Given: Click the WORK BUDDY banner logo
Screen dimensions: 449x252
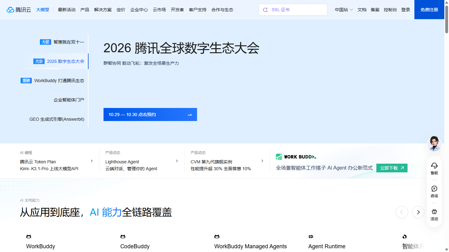Looking at the screenshot, I should [x=296, y=156].
